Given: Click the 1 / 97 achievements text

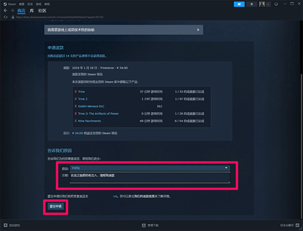Looking at the screenshot, I should tap(189, 99).
